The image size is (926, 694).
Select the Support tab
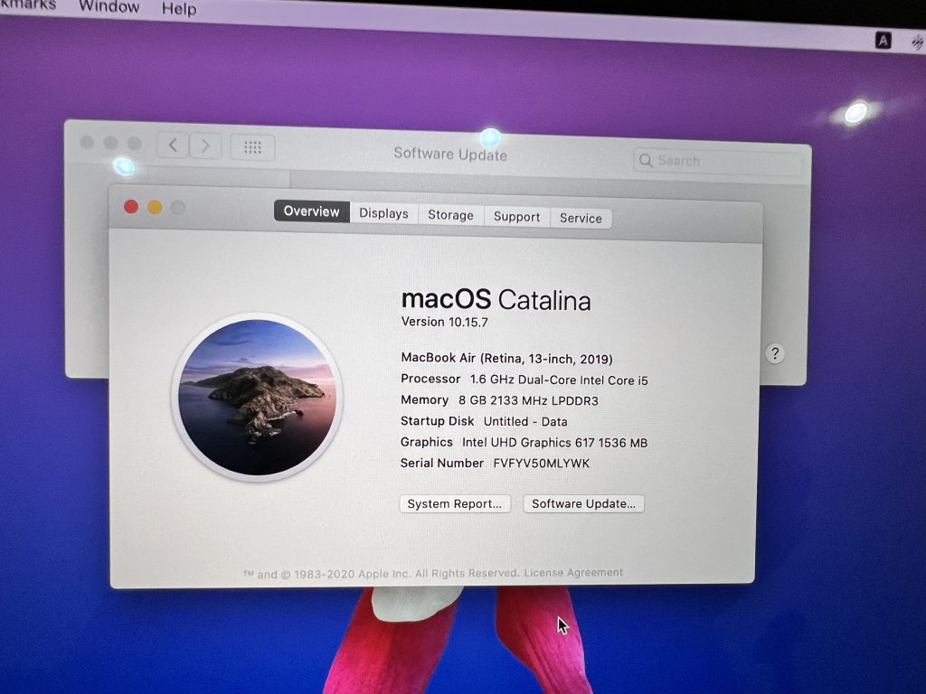coord(516,217)
